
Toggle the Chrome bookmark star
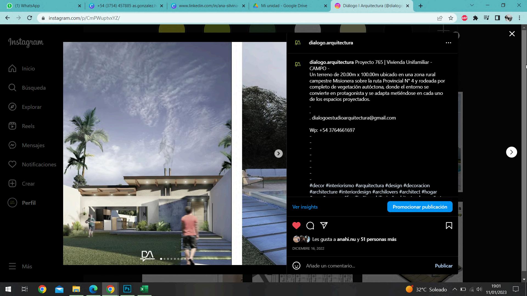pyautogui.click(x=451, y=18)
